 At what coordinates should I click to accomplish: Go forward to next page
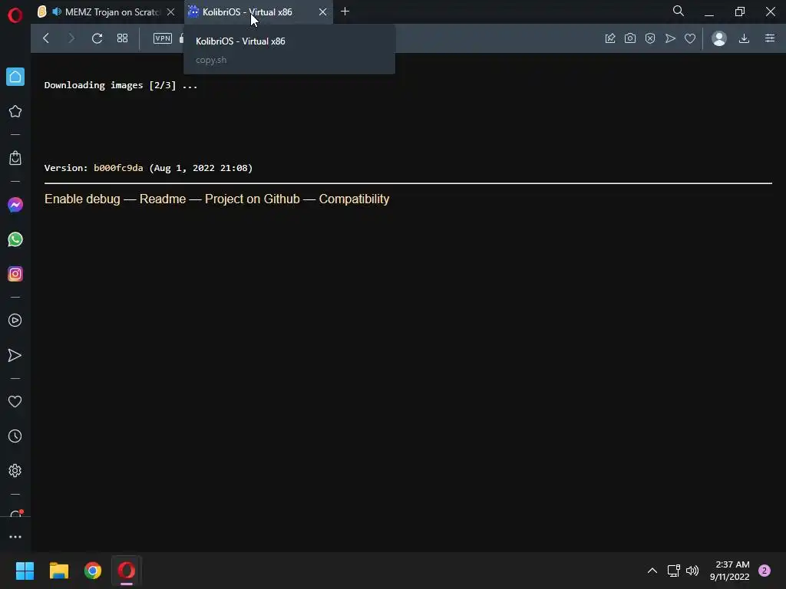pos(71,38)
